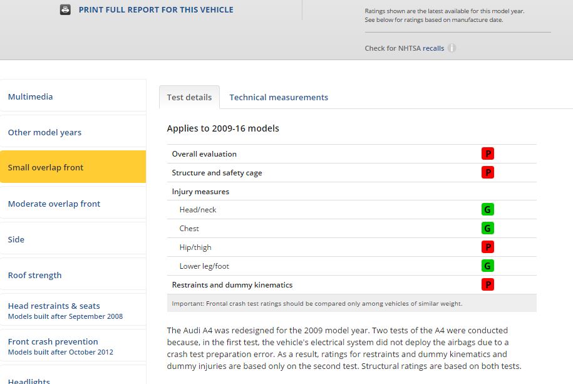Click 'Restraints and dummy kinematics' label
This screenshot has width=573, height=384.
tap(232, 285)
